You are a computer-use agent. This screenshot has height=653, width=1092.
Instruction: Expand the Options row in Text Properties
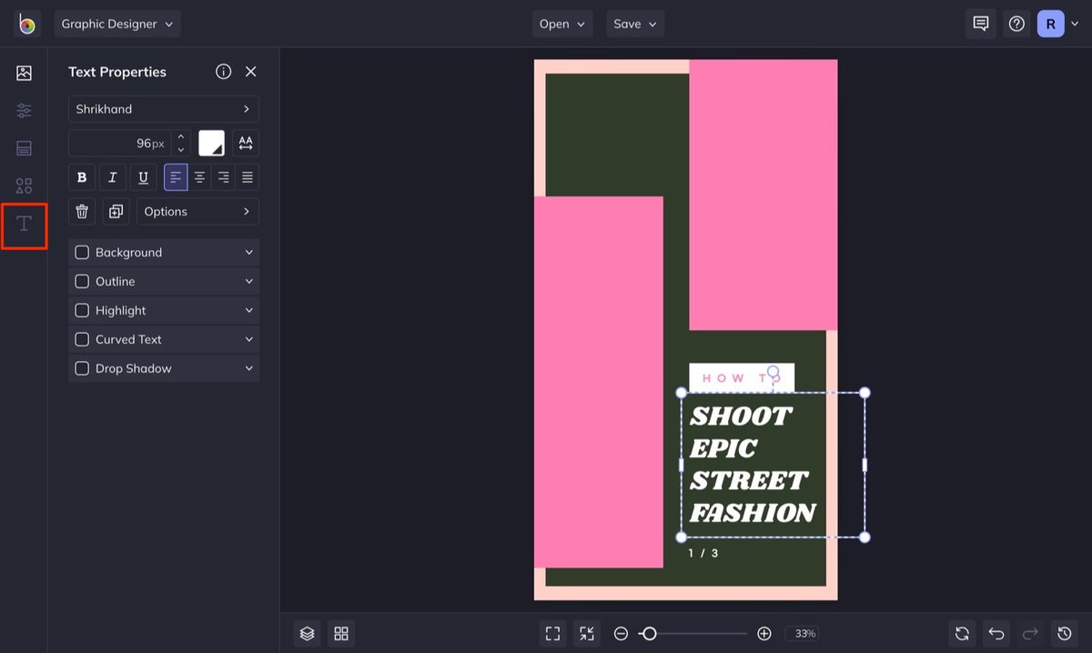coord(197,210)
